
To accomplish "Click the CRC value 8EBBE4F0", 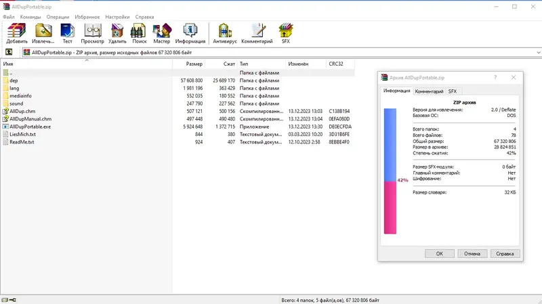I will click(339, 142).
